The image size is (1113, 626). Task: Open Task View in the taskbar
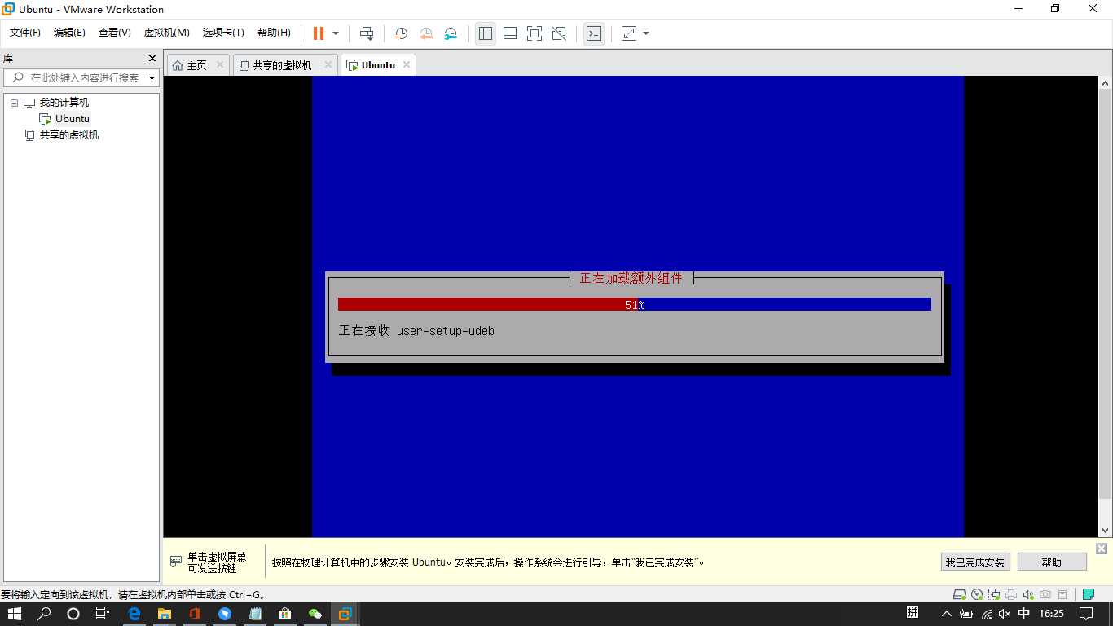coord(102,614)
